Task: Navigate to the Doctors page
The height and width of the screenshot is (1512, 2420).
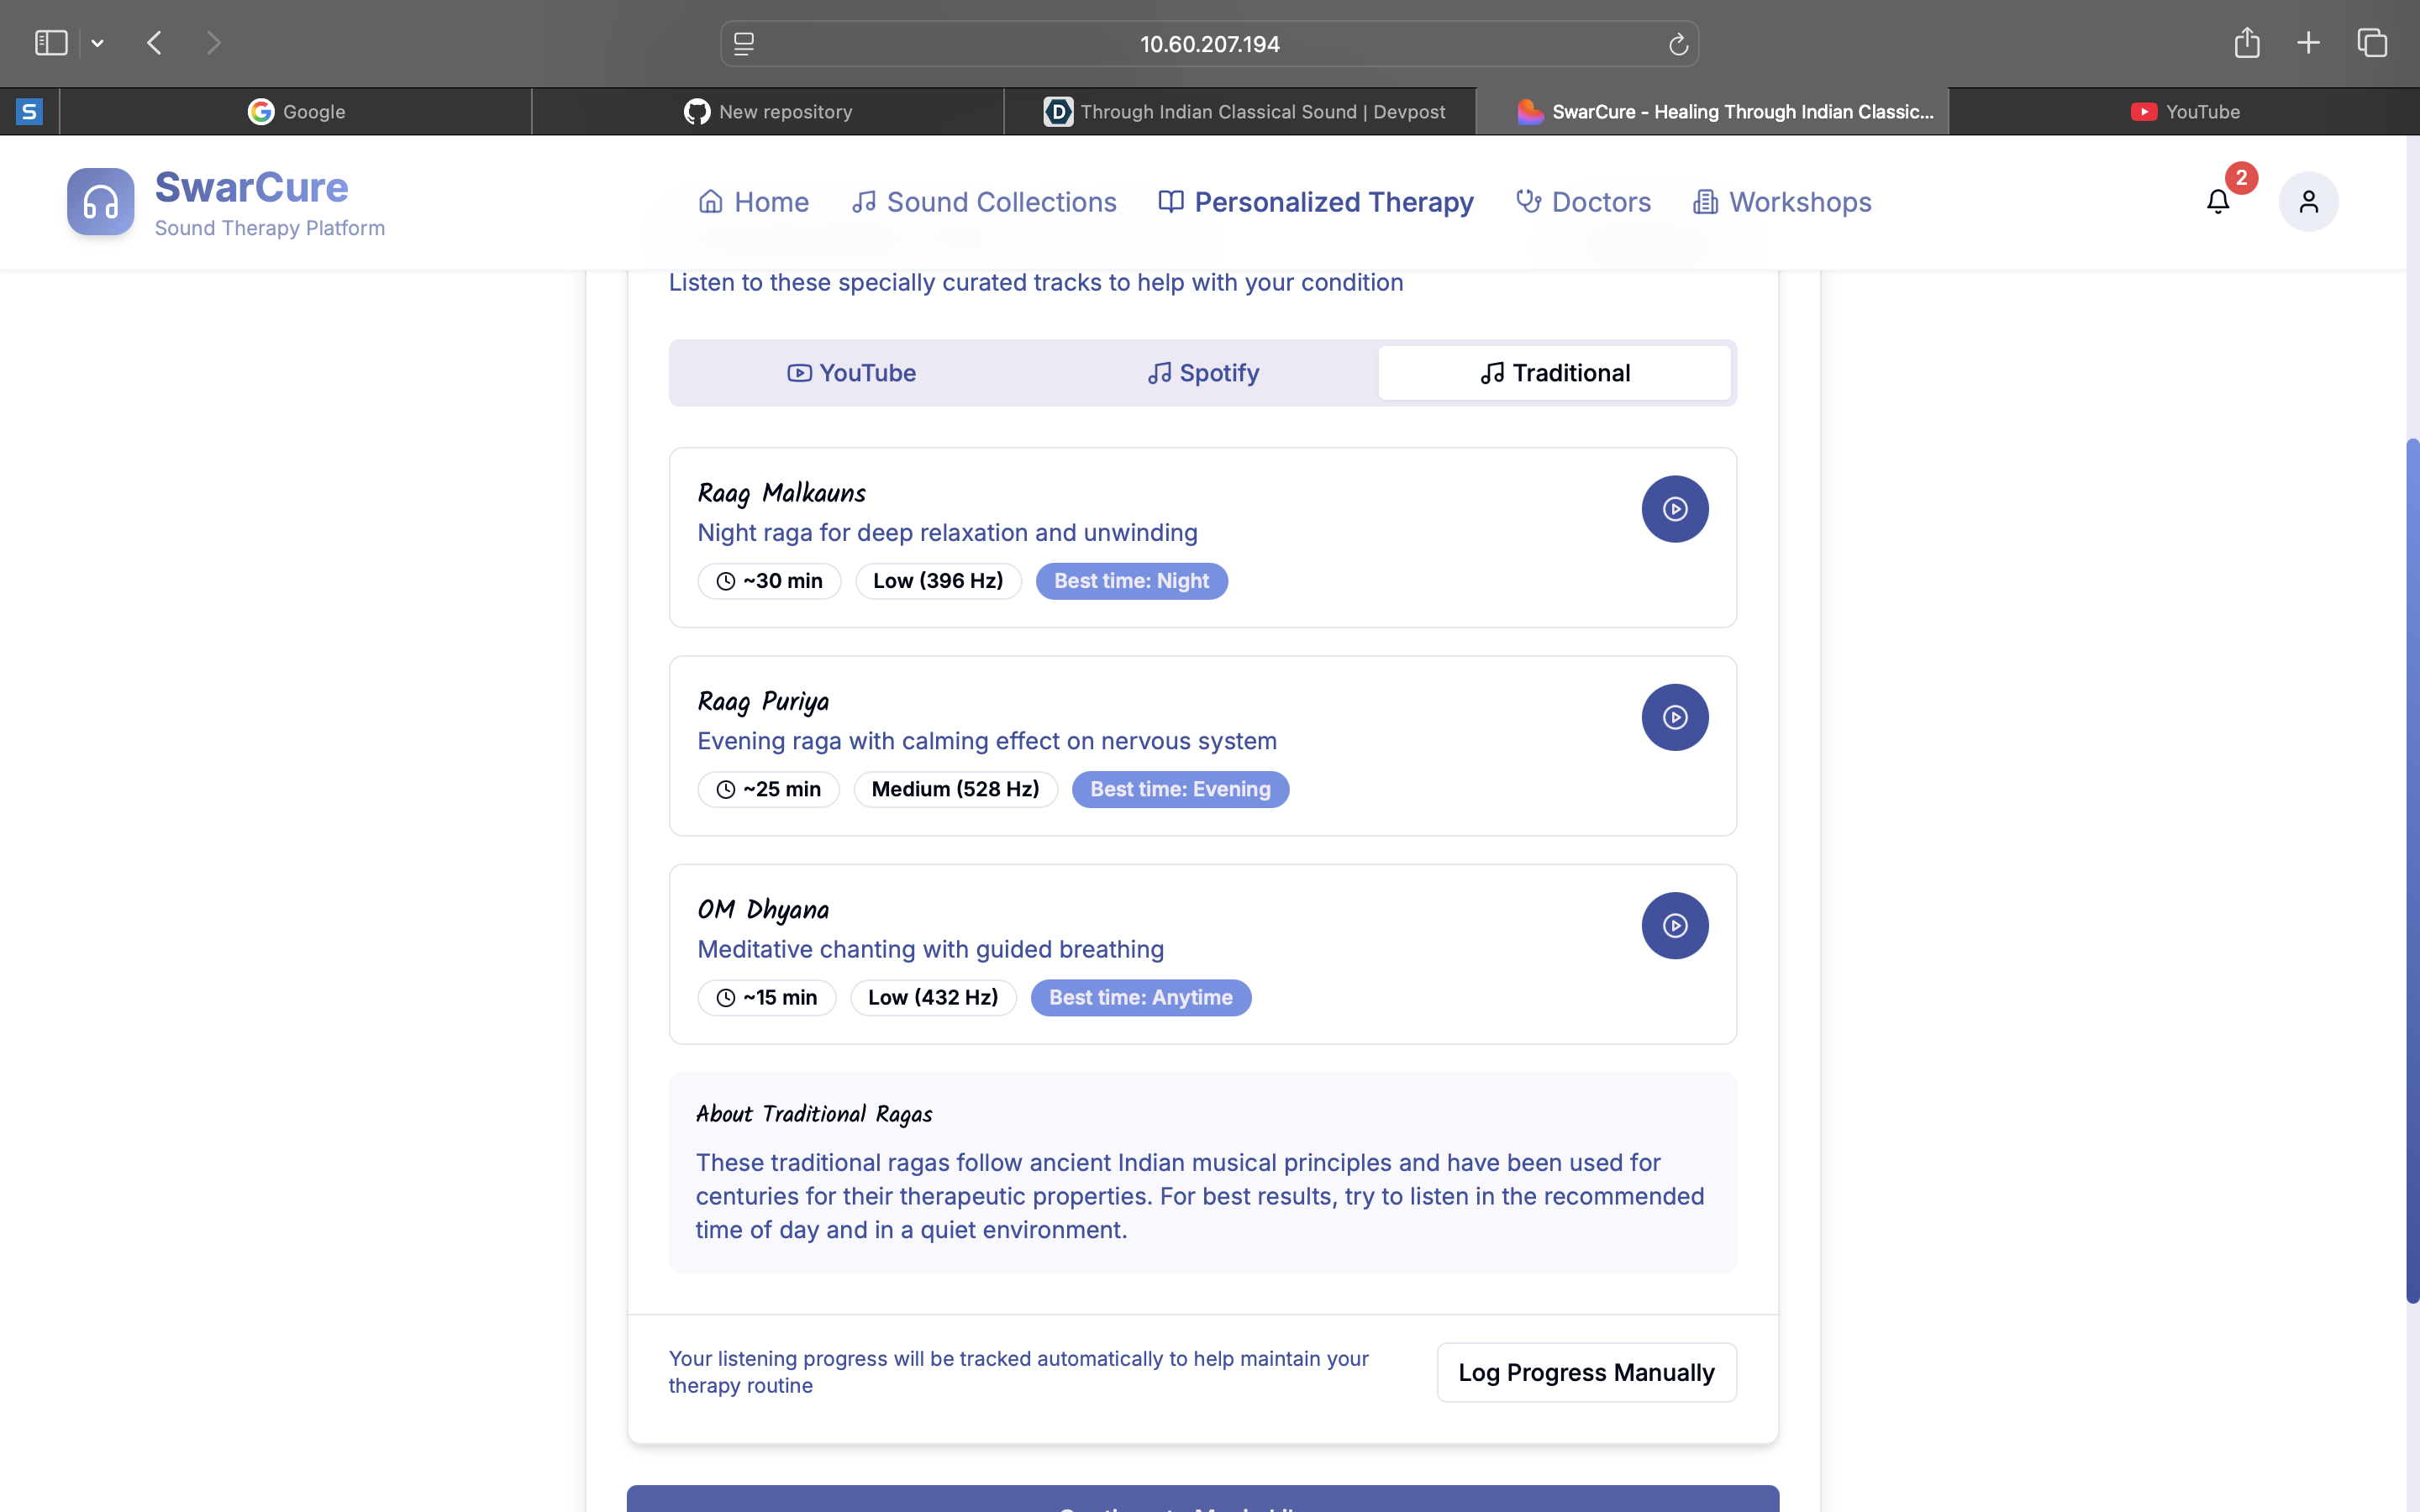Action: (x=1583, y=202)
